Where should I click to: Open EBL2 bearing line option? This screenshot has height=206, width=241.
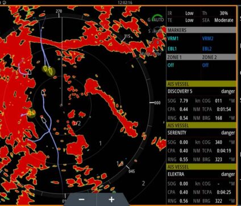[207, 49]
